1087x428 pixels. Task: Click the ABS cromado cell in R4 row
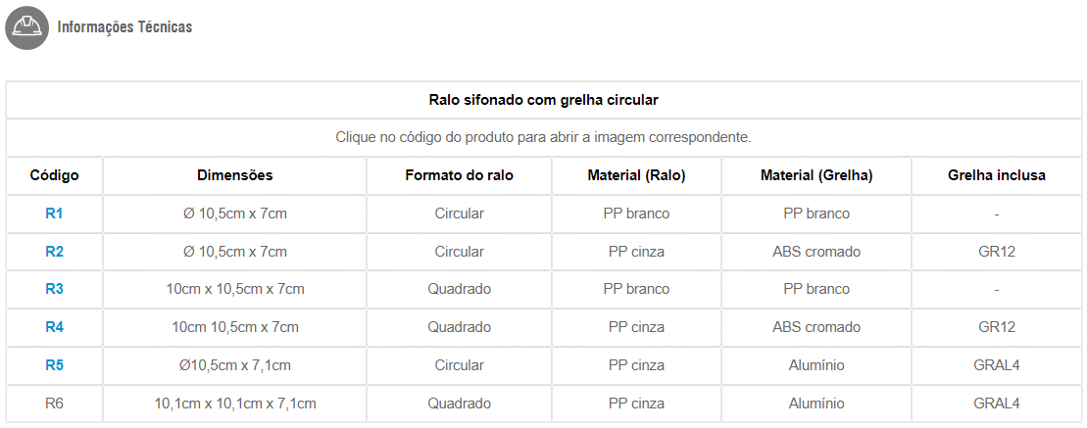click(x=816, y=327)
